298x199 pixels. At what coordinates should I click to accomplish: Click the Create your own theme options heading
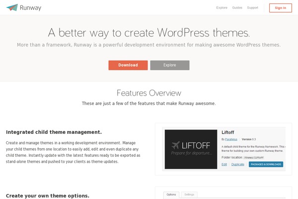pos(48,196)
